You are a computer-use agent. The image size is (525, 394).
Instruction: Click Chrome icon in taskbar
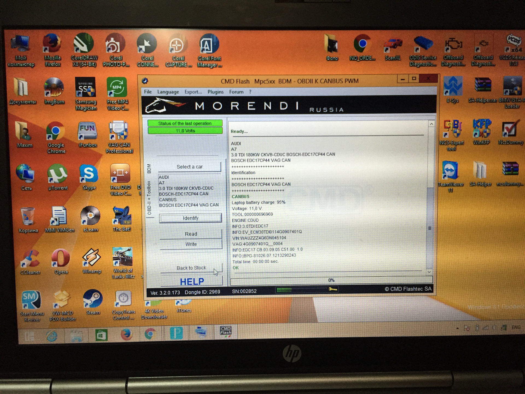[x=150, y=334]
